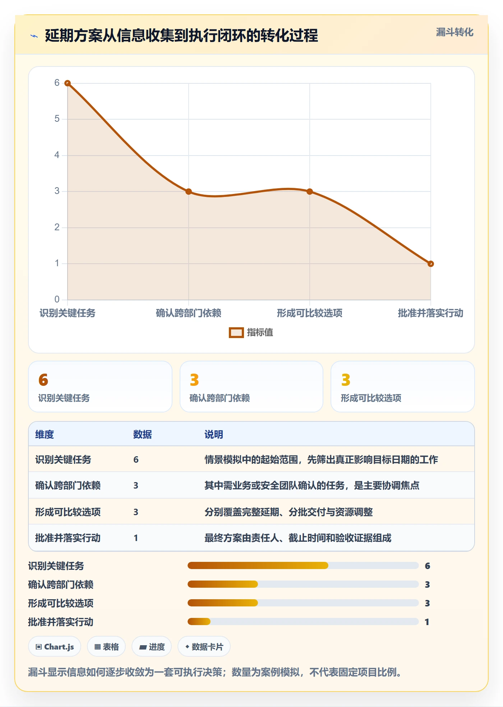The width and height of the screenshot is (503, 707).
Task: Click the 说明 column header
Action: pyautogui.click(x=214, y=435)
